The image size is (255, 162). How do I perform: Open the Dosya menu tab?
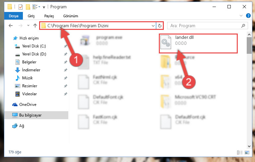click(14, 16)
